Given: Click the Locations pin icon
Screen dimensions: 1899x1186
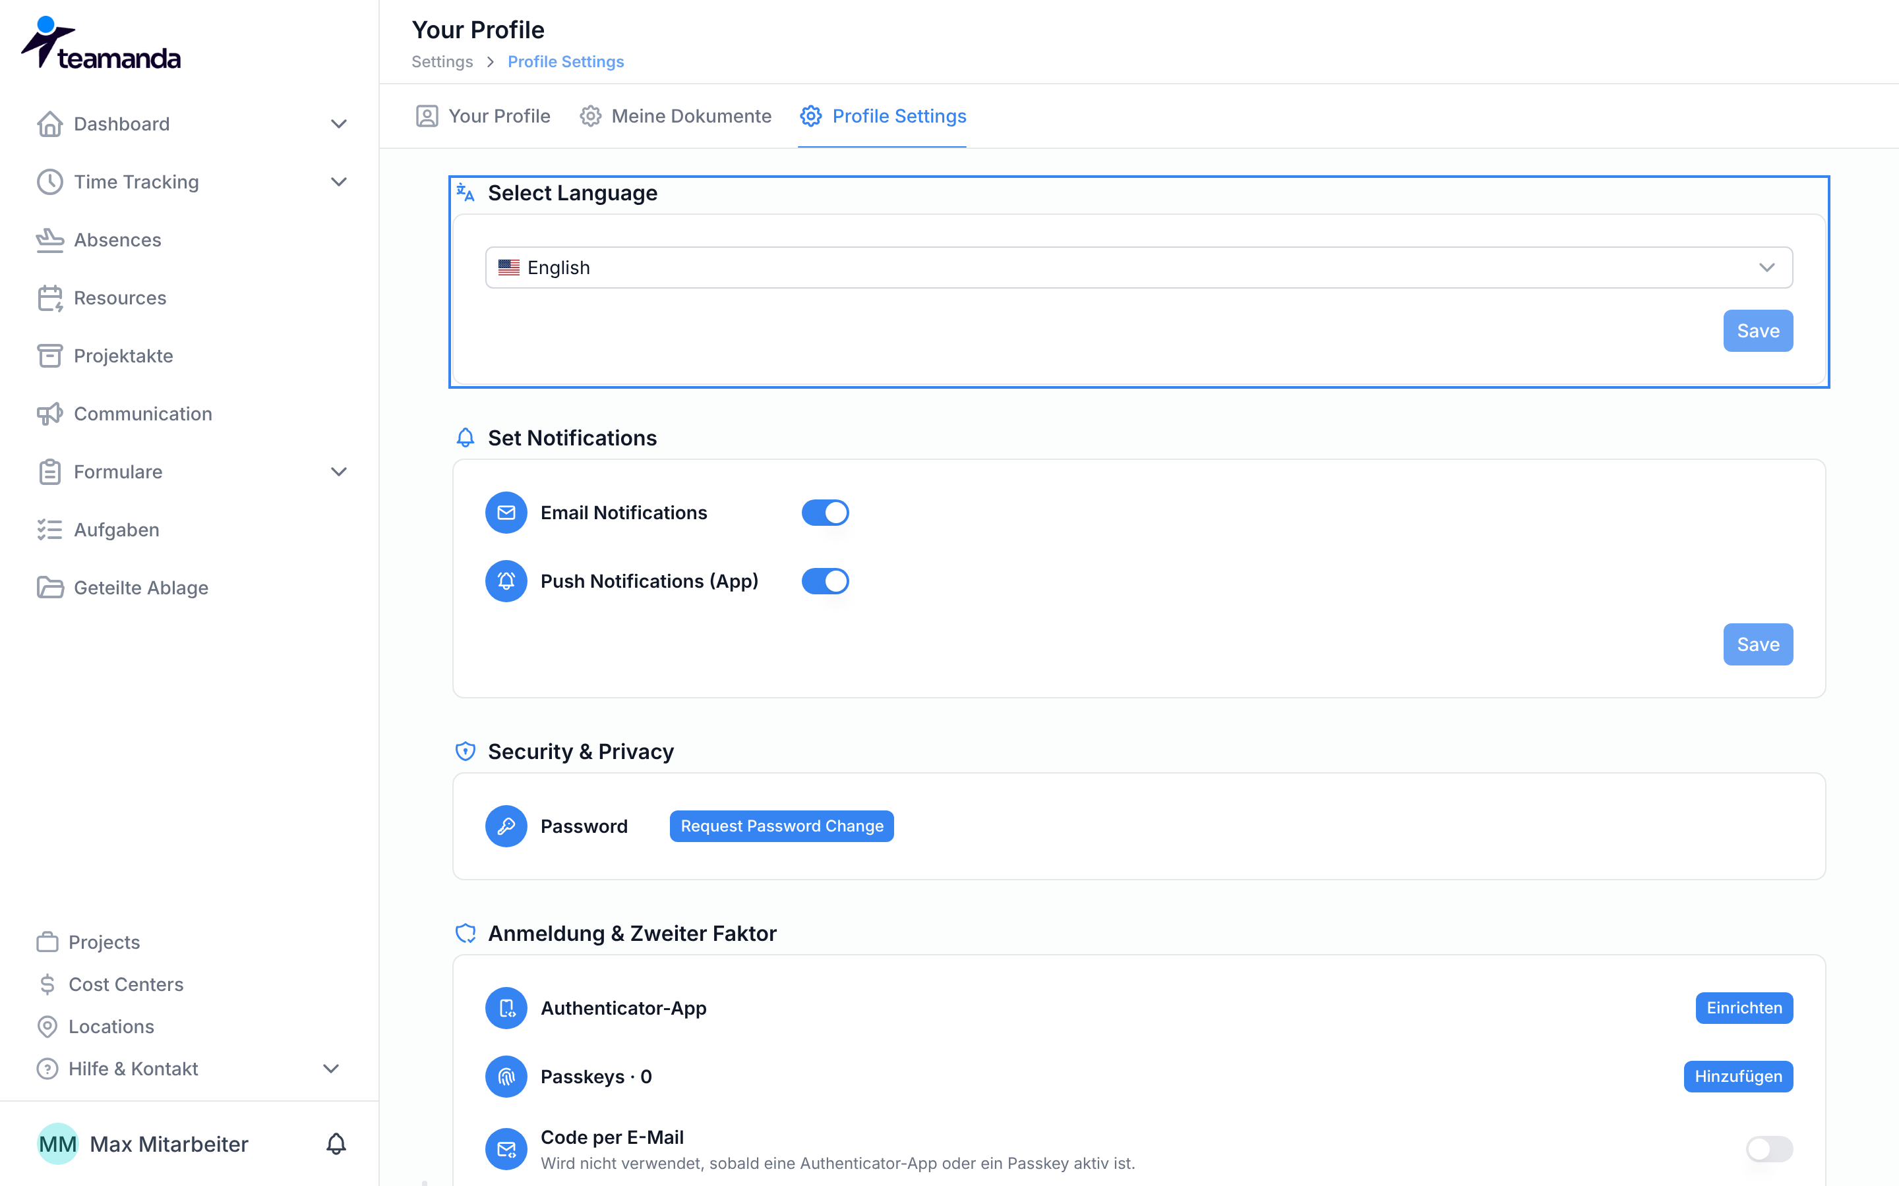Looking at the screenshot, I should pos(47,1027).
